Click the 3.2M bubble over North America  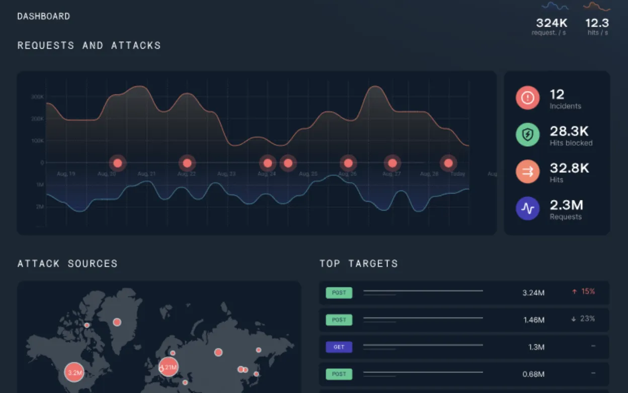(74, 372)
